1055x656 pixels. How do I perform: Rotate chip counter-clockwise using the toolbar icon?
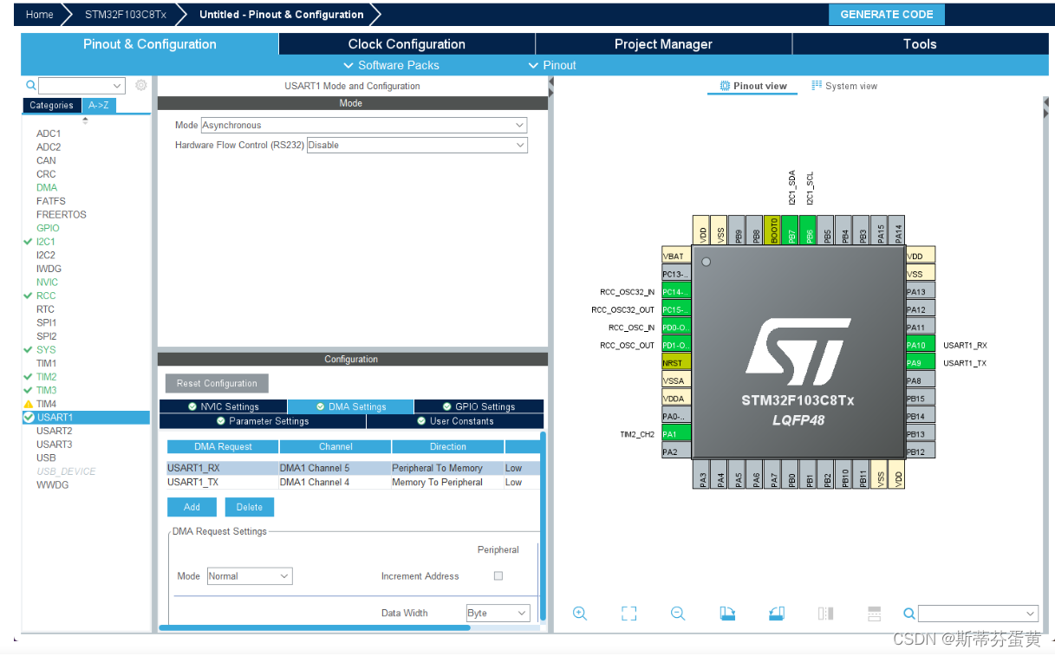click(777, 614)
